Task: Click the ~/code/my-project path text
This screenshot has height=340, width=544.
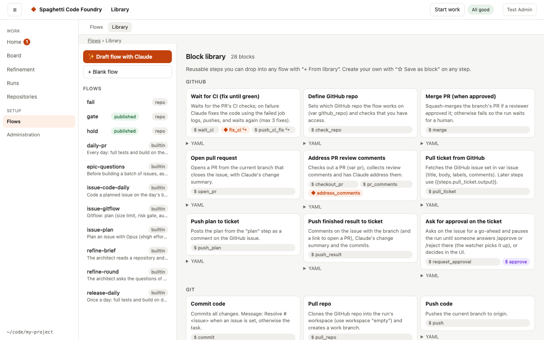Action: [30, 332]
